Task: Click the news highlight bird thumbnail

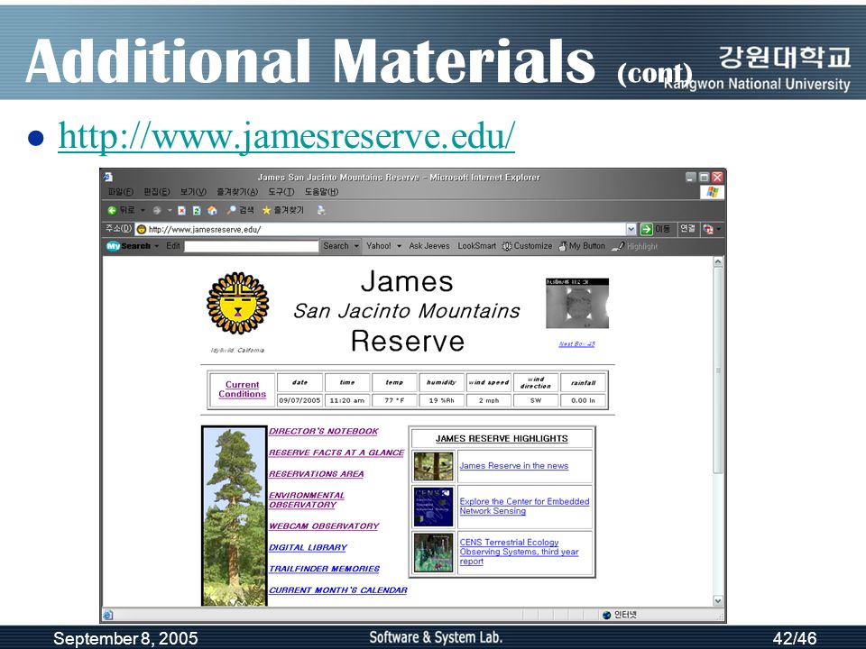Action: pyautogui.click(x=434, y=466)
